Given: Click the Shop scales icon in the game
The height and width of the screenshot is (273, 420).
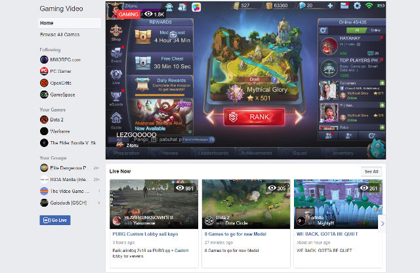Looking at the screenshot, I should [x=116, y=31].
